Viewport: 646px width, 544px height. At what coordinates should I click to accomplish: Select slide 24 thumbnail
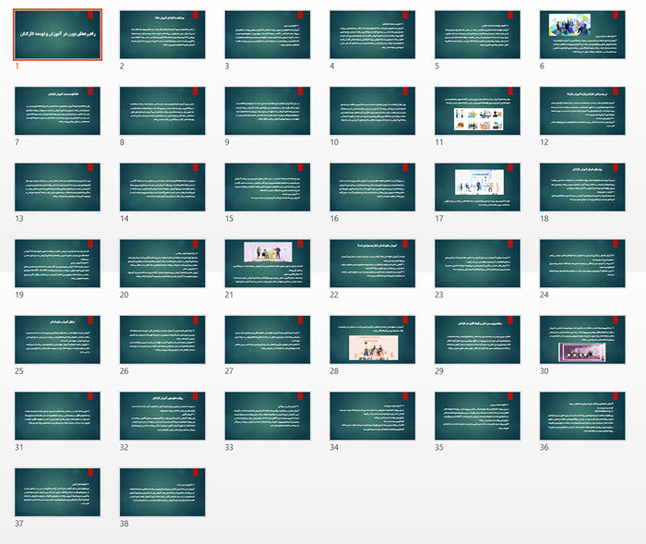582,263
